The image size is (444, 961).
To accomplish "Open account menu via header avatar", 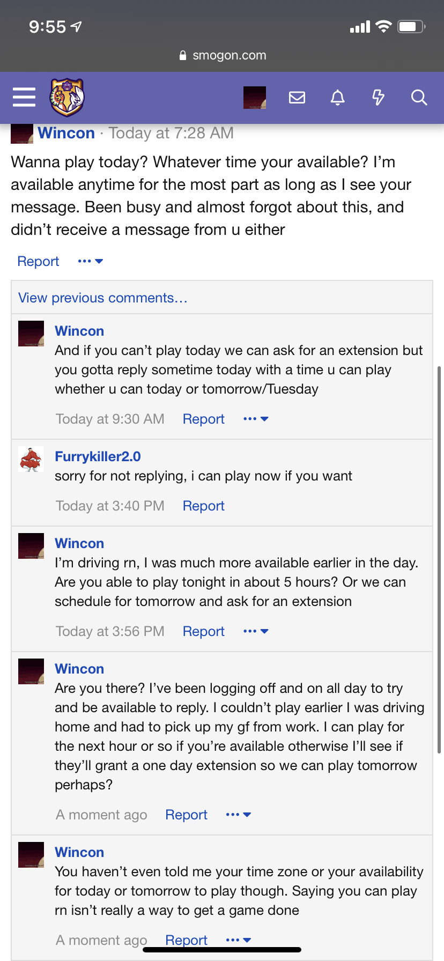I will [255, 98].
